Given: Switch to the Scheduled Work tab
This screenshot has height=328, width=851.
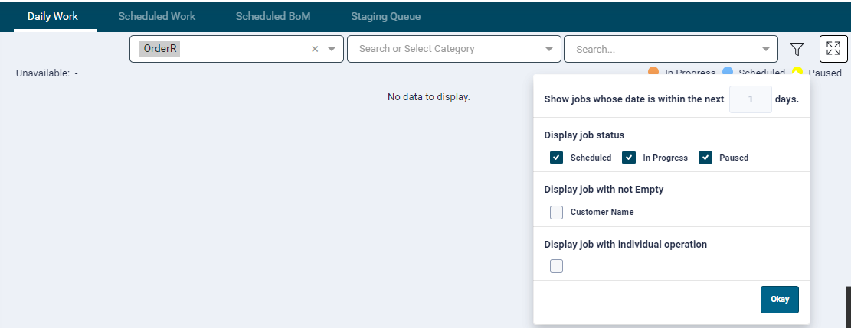Looking at the screenshot, I should click(x=157, y=16).
